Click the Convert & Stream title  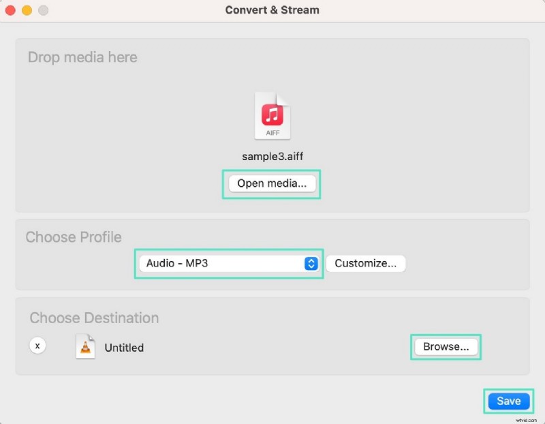pyautogui.click(x=272, y=10)
